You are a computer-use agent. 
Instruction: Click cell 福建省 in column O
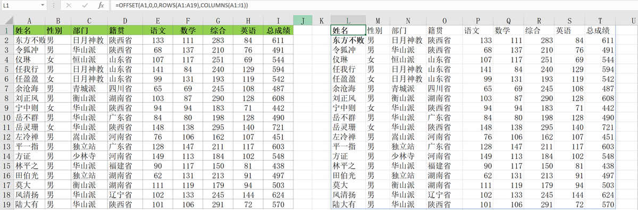[444, 166]
